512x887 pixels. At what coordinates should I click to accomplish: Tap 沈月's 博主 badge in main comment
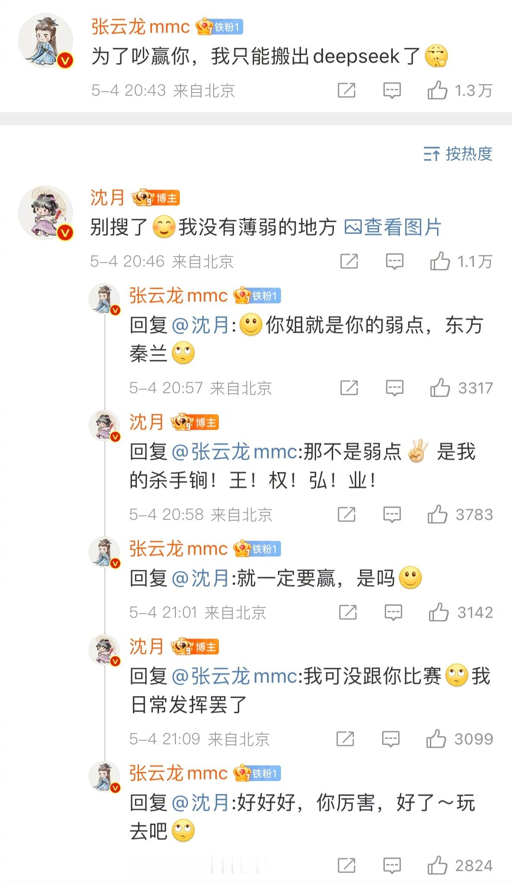point(156,198)
